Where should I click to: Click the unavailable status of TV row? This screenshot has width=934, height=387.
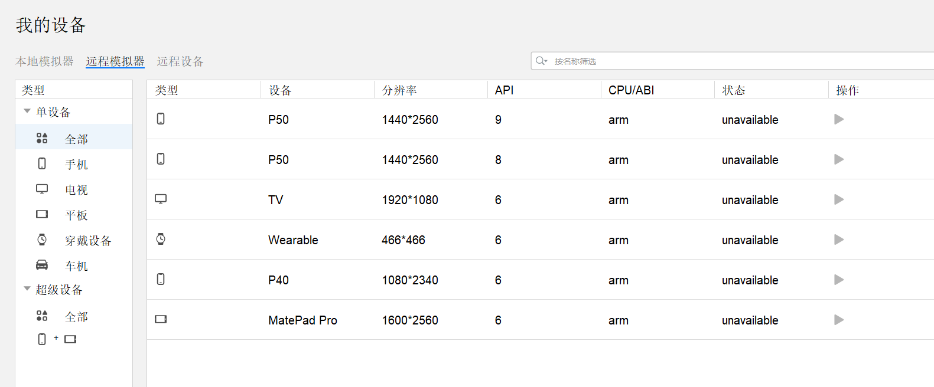click(x=750, y=200)
